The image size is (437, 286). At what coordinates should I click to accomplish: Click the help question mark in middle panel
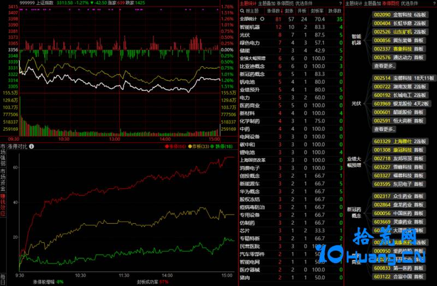coord(340,3)
